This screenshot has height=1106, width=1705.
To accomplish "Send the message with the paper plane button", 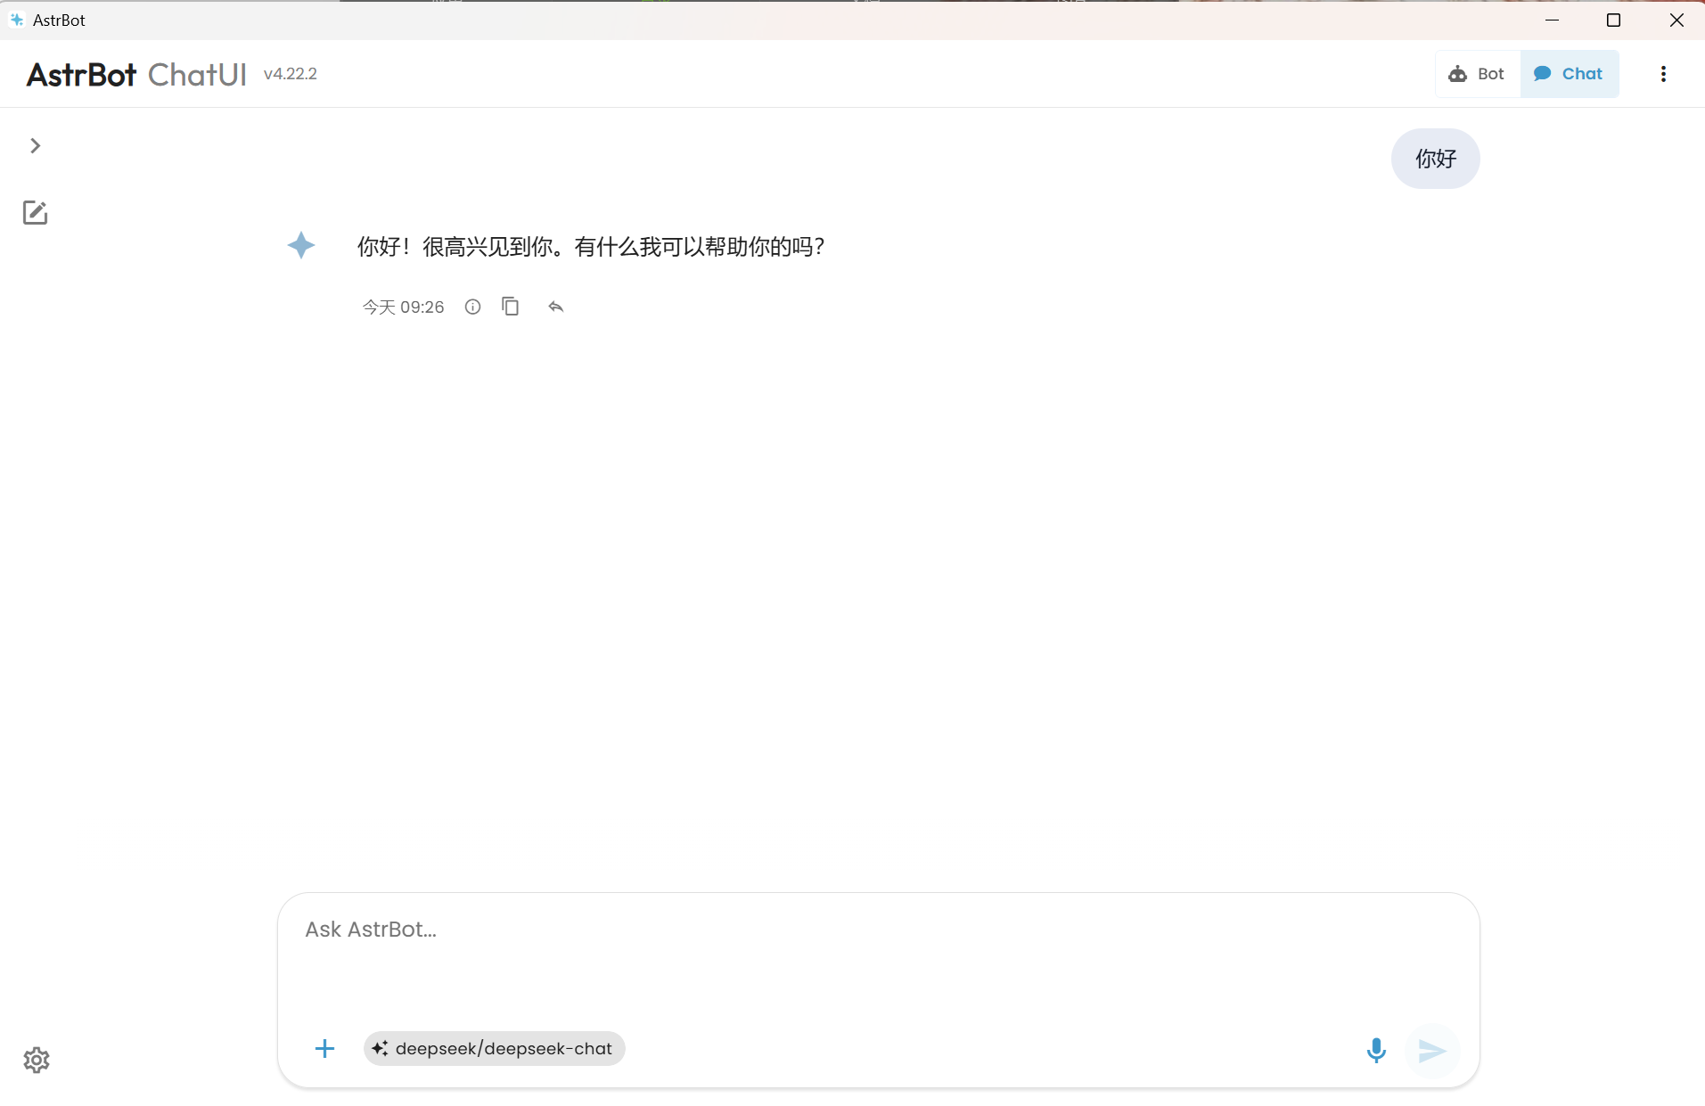I will [1431, 1052].
